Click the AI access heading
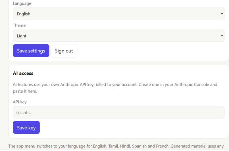The width and height of the screenshot is (229, 151). [x=23, y=73]
